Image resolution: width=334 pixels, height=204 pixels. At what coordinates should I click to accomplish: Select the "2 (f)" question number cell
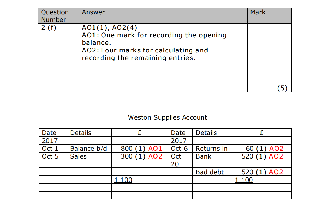click(49, 28)
